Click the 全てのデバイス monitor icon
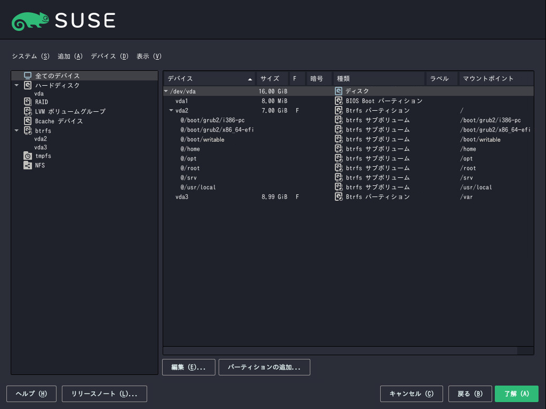Viewport: 546px width, 409px height. pos(28,76)
